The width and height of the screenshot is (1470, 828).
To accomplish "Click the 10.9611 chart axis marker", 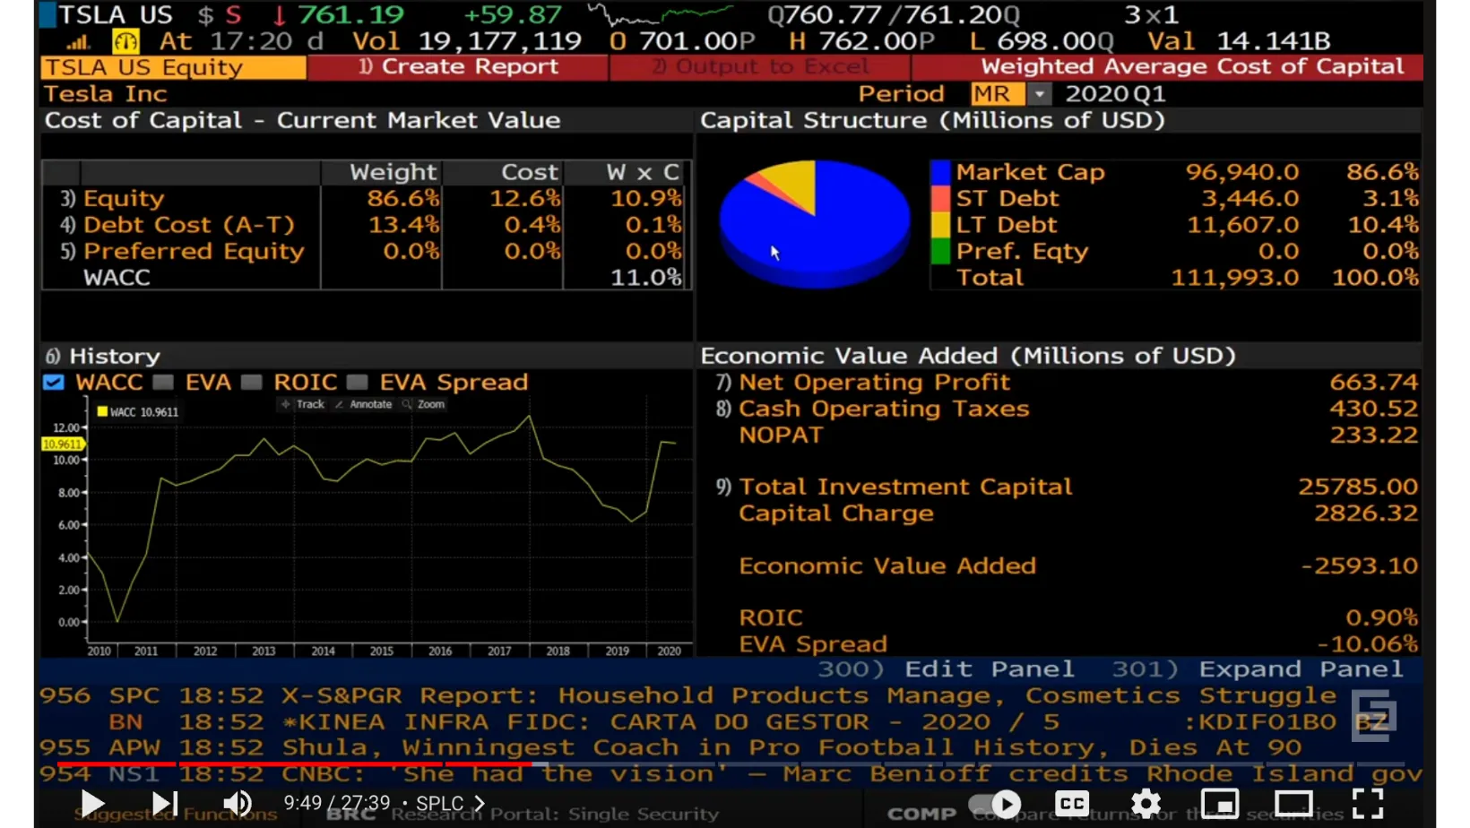I will pos(63,444).
